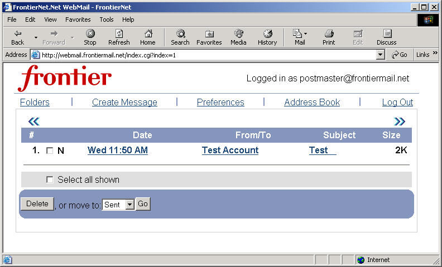Click the status bar page icon

coord(7,260)
